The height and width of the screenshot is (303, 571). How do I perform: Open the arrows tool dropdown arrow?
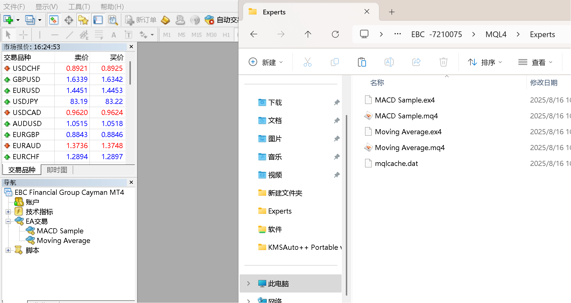point(152,35)
